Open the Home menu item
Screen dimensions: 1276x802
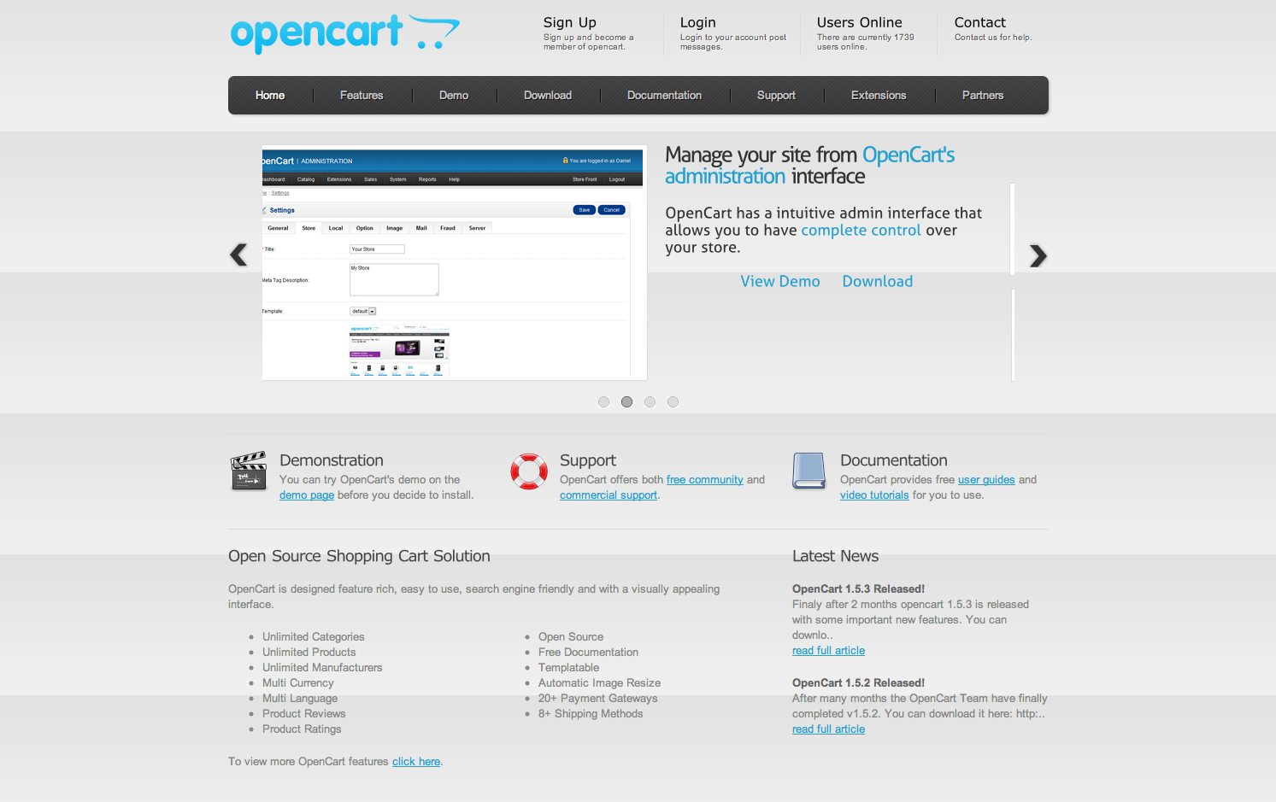270,96
